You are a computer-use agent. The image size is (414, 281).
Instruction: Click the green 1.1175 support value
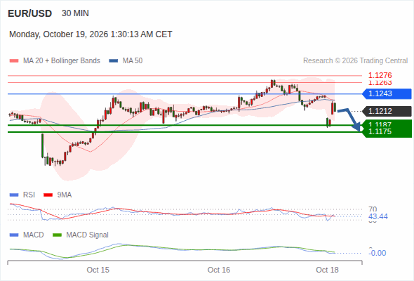point(380,131)
